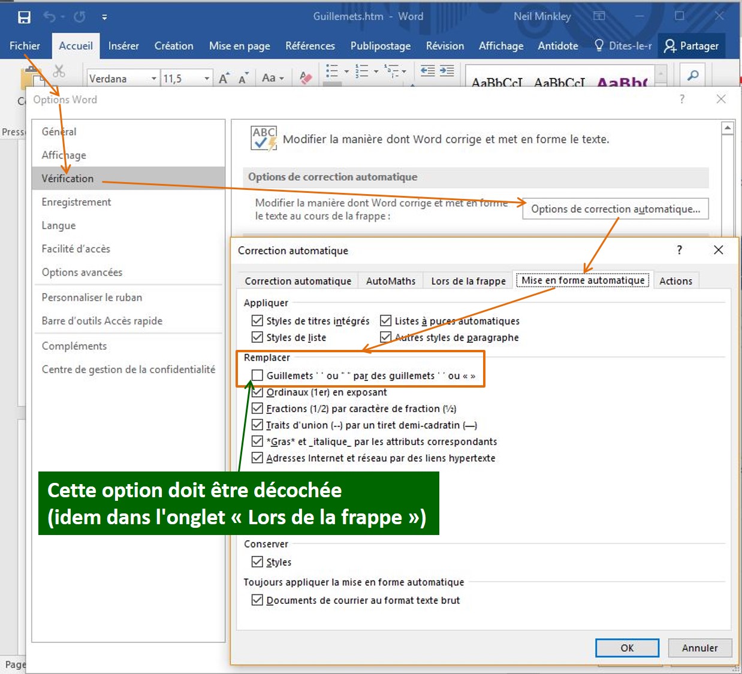Uncheck Adresses Internet et réseau hyperlinks option
The image size is (742, 674).
point(257,458)
